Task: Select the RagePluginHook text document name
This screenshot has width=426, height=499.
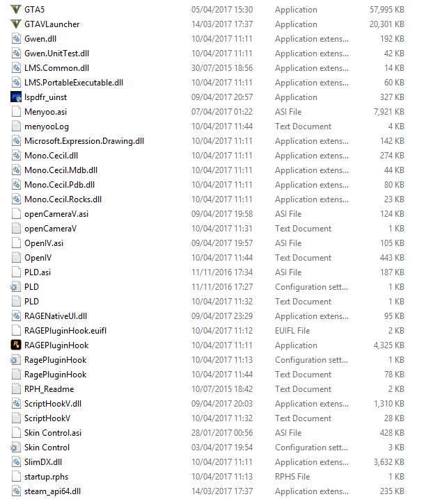Action: (x=56, y=375)
